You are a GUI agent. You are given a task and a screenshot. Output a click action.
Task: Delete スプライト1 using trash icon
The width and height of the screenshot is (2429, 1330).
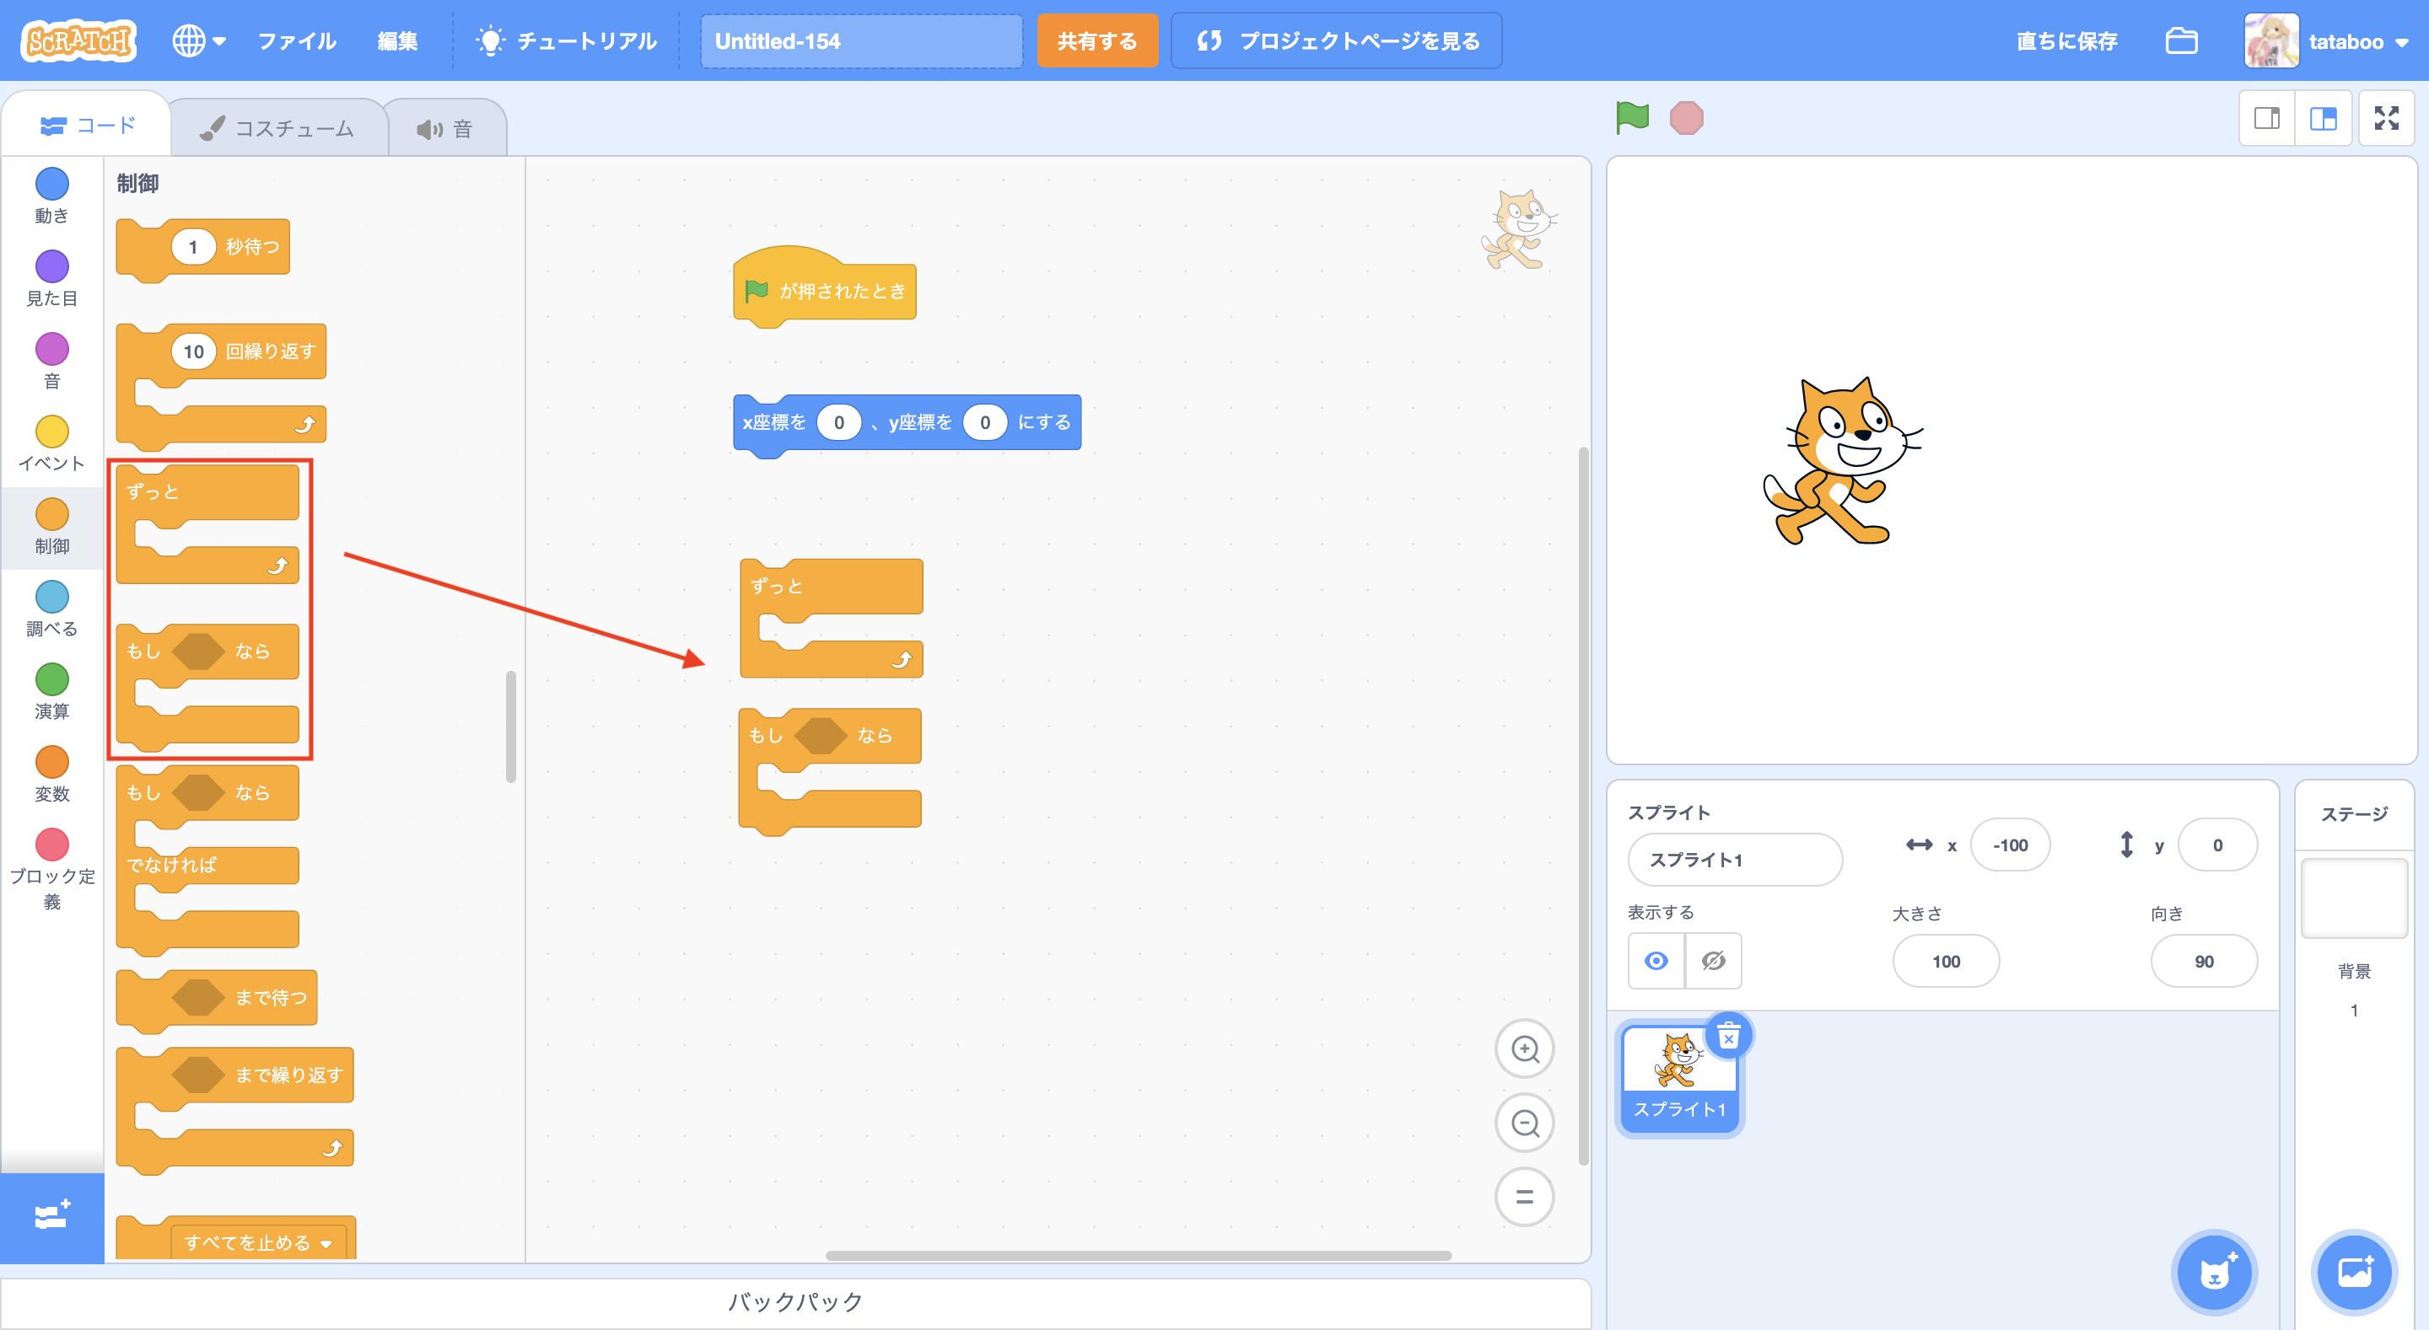tap(1727, 1038)
